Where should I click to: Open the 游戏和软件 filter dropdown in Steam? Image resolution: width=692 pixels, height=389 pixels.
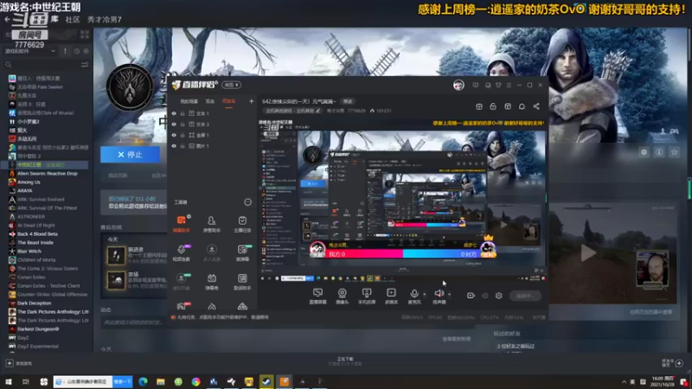pyautogui.click(x=30, y=51)
